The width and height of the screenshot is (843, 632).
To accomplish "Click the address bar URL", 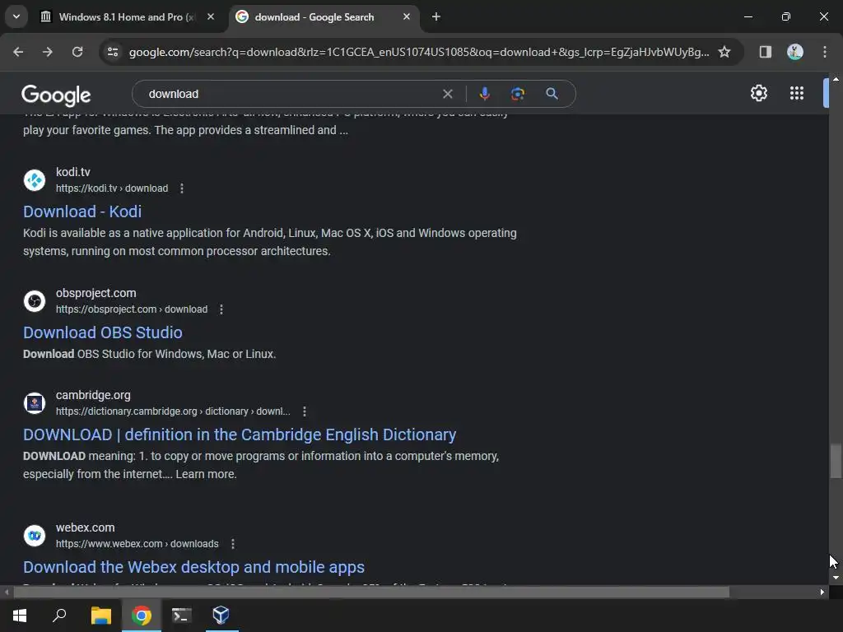I will click(419, 52).
